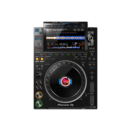Call the next cue/loop point
The height and width of the screenshot is (131, 131).
(78, 59)
